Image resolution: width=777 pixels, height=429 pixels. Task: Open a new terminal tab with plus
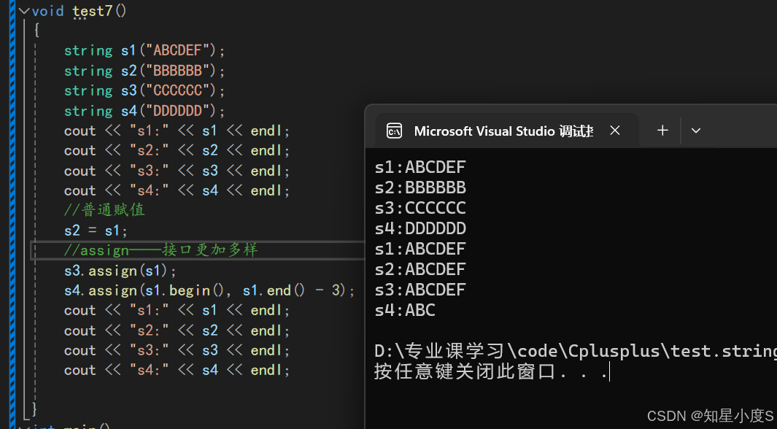662,131
